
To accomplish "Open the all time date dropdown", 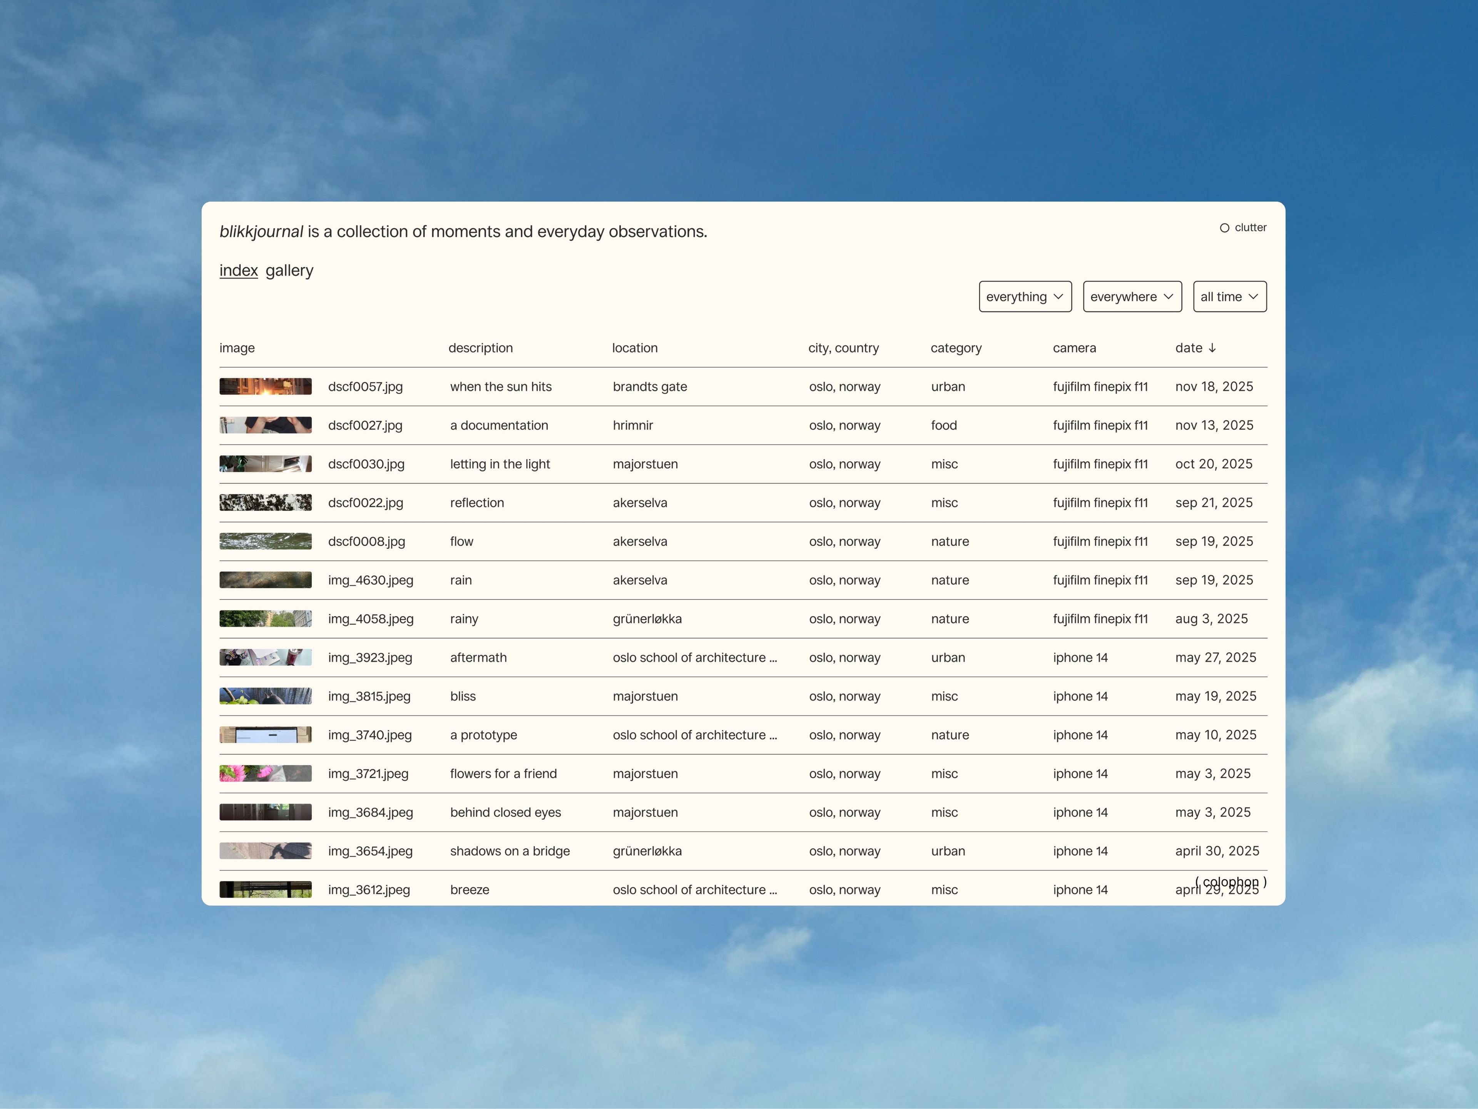I will pos(1229,297).
